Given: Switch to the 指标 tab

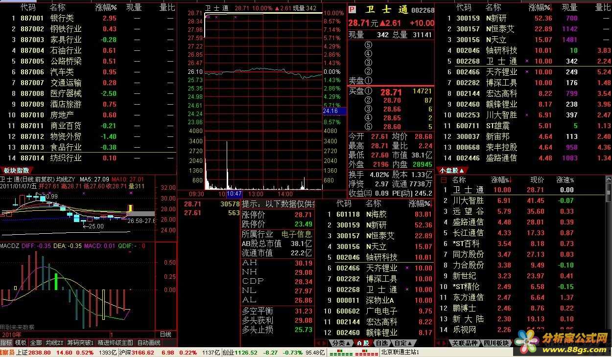Looking at the screenshot, I should tap(6, 343).
